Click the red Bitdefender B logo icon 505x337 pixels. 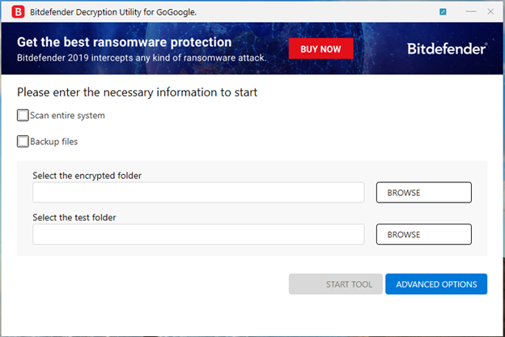(x=18, y=12)
